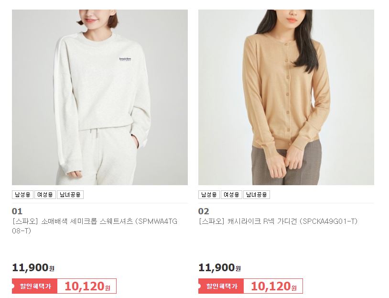Click the cardigan's top button in the photo
The height and width of the screenshot is (298, 389).
tap(286, 44)
